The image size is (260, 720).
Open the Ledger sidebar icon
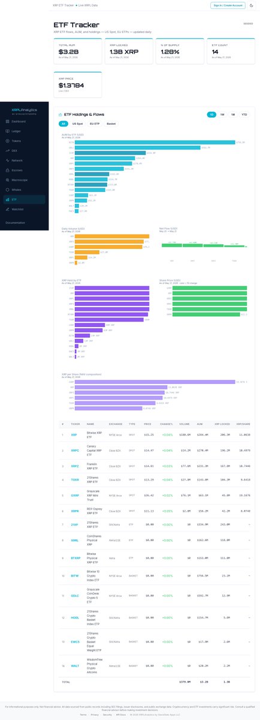6,131
